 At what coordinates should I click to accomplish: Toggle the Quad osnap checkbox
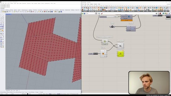coord(25,92)
